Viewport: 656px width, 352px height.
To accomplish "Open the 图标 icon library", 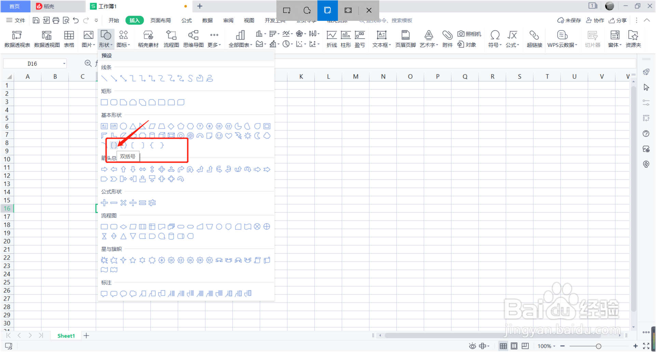I will pyautogui.click(x=123, y=39).
